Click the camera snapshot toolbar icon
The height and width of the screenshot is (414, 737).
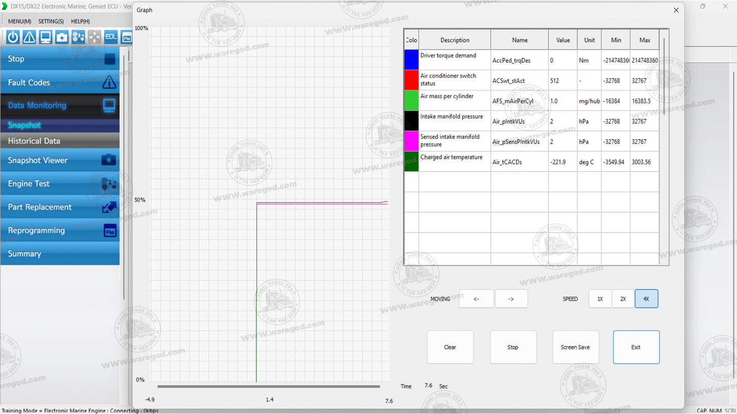[x=62, y=37]
